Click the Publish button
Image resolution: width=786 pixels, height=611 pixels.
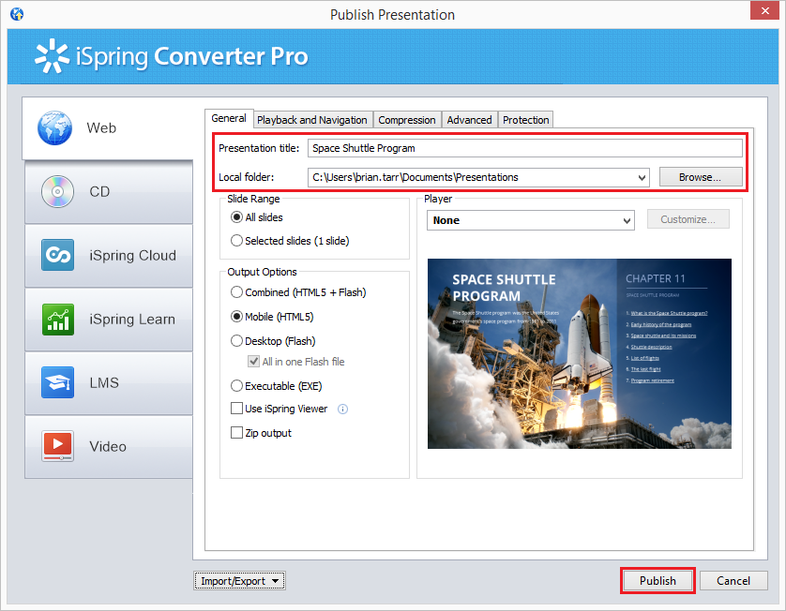(x=658, y=580)
